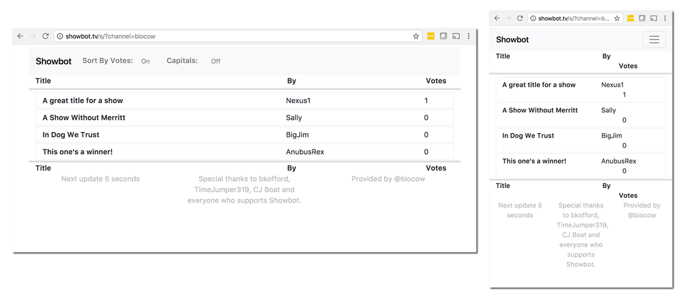Toggle Sort By Votes from On
Image resolution: width=684 pixels, height=298 pixels.
coord(145,61)
